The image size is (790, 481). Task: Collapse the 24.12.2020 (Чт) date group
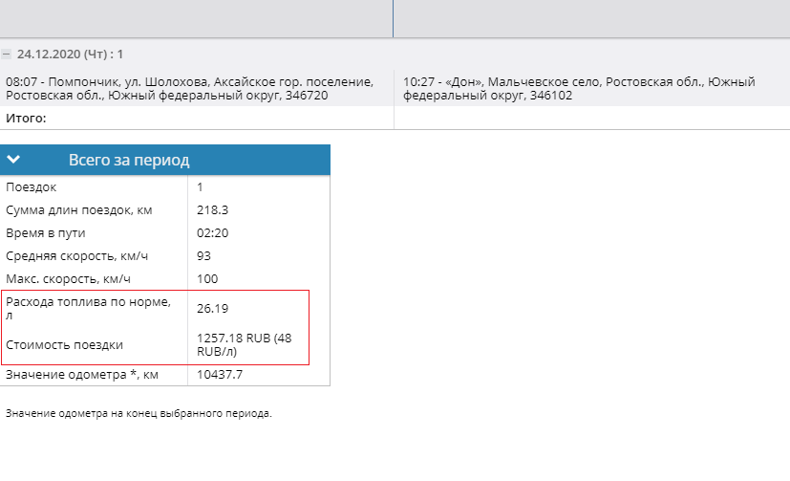pyautogui.click(x=6, y=54)
